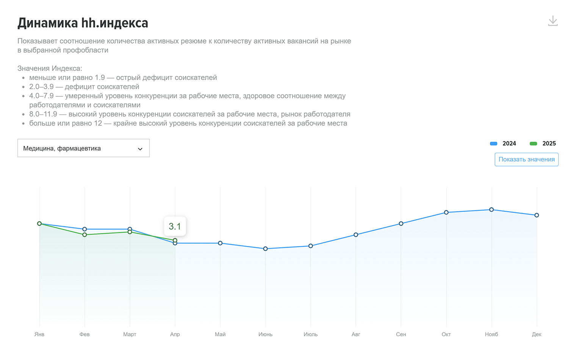The width and height of the screenshot is (576, 362).
Task: Click the Май axis label
Action: tap(220, 334)
